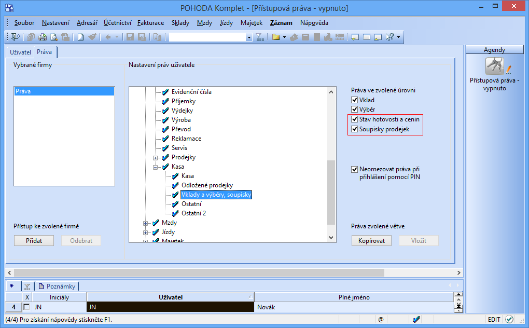Screen dimensions: 529x328
Task: Open the dropdown arrow next to the folder icon
Action: click(284, 37)
